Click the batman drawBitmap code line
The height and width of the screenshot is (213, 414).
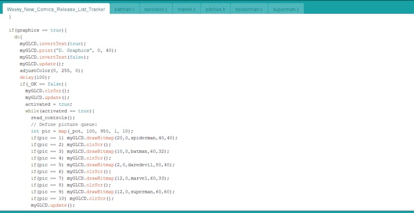[100, 152]
